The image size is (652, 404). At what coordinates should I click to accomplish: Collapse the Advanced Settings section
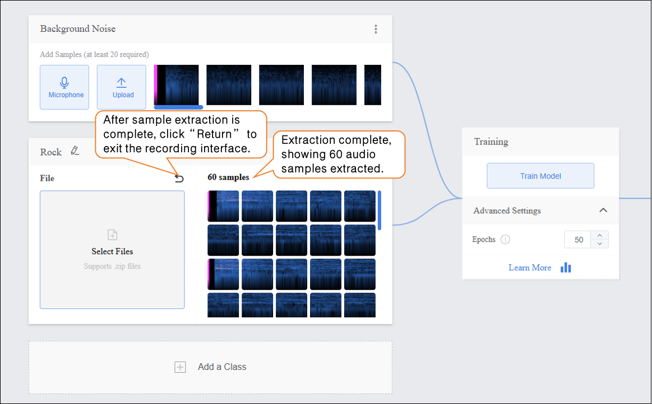click(x=603, y=210)
